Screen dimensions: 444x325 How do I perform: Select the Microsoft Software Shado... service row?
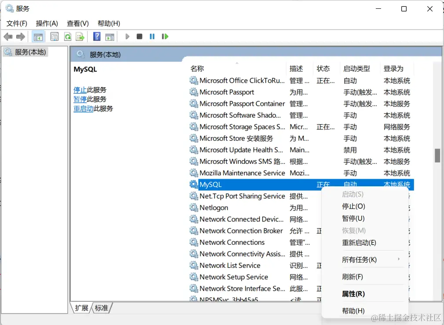click(x=301, y=115)
